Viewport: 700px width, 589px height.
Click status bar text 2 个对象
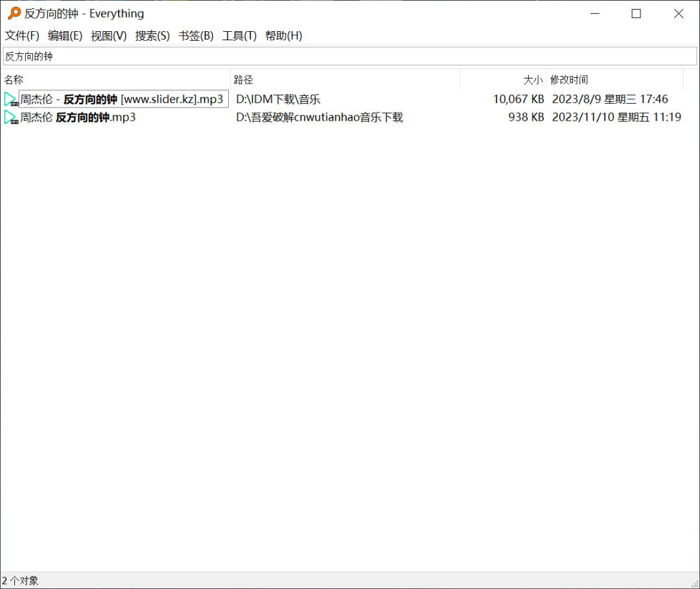tap(20, 581)
